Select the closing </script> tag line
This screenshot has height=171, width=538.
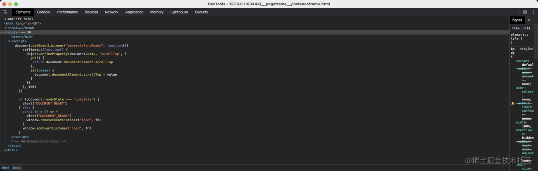tap(20, 137)
